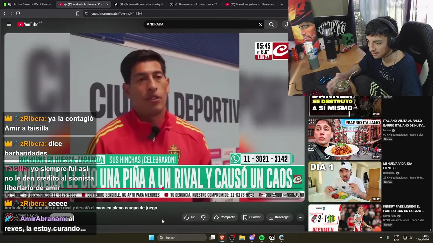This screenshot has width=433, height=243.
Task: Switch to ohsifake Stream tab
Action: [27, 4]
